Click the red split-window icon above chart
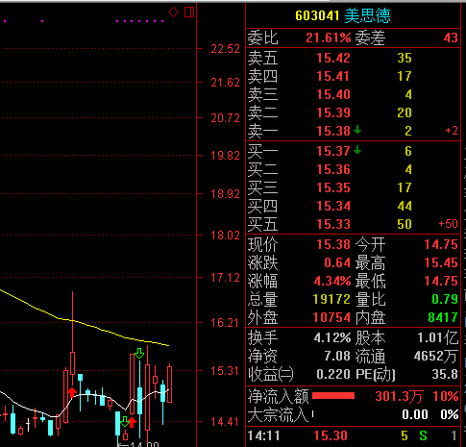Viewport: 466px width, 447px height. 189,12
